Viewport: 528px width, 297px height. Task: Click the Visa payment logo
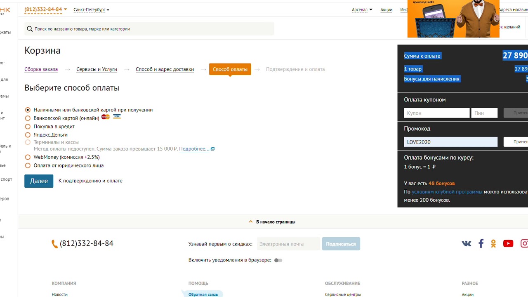117,117
